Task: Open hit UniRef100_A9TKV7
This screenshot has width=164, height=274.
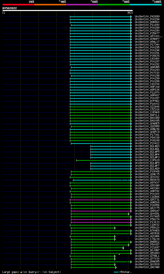Action: click(147, 183)
